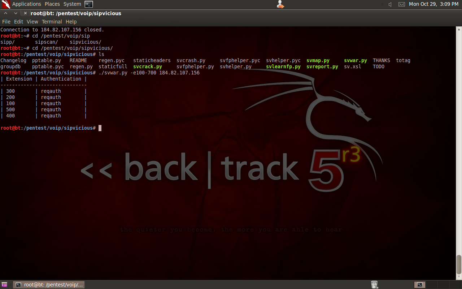Click reqauth in the 400 row
462x289 pixels.
pos(51,116)
